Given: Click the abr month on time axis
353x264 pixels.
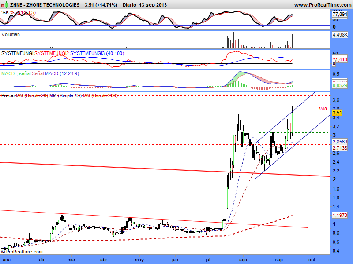Looking at the screenshot, I should coord(104,260).
